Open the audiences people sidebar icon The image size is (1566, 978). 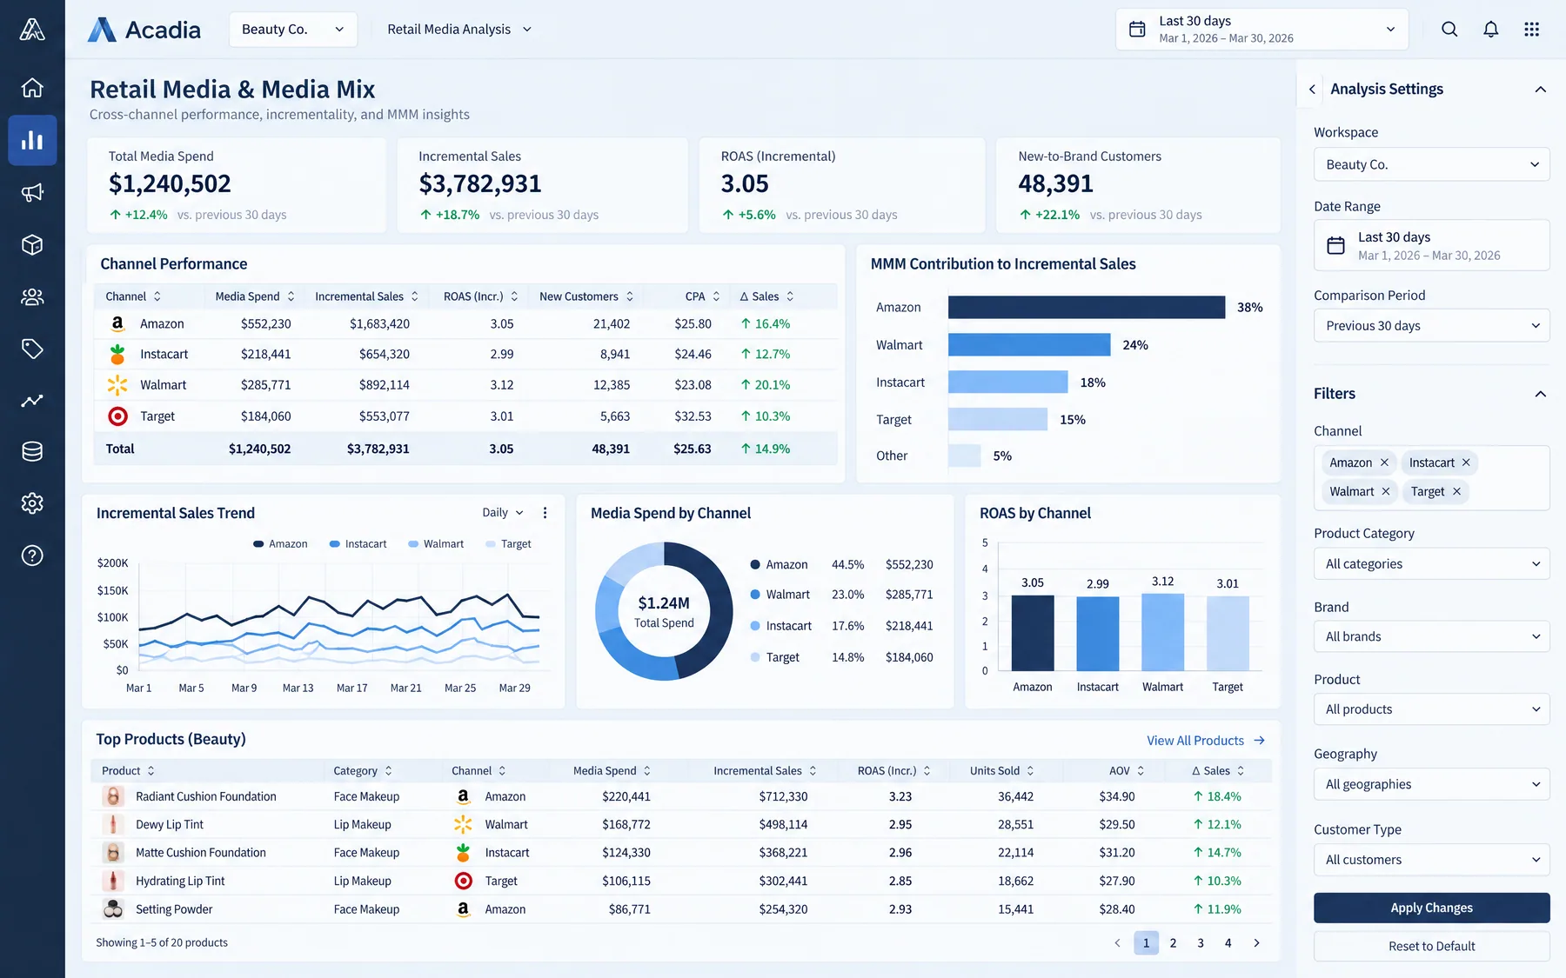coord(32,296)
